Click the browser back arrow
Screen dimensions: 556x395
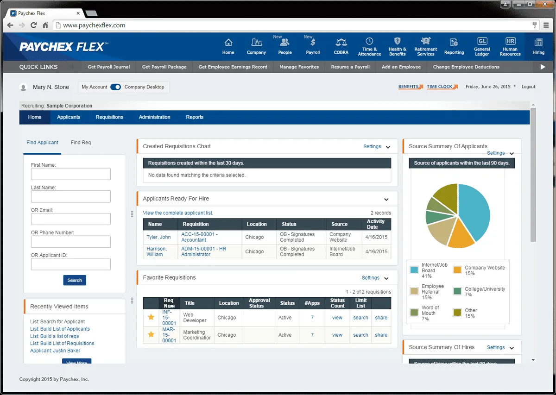click(10, 25)
